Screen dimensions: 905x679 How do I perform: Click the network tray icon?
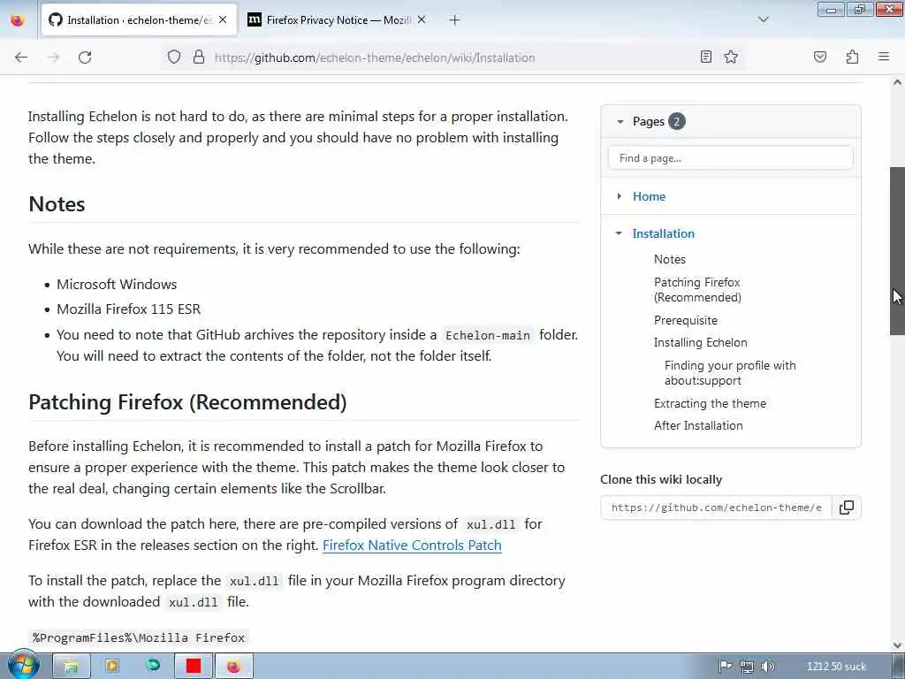coord(746,667)
